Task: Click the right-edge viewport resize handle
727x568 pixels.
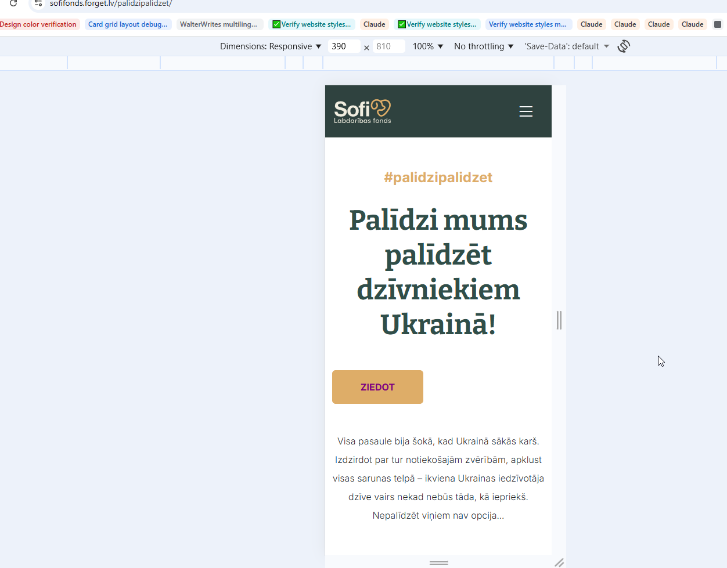Action: (x=559, y=320)
